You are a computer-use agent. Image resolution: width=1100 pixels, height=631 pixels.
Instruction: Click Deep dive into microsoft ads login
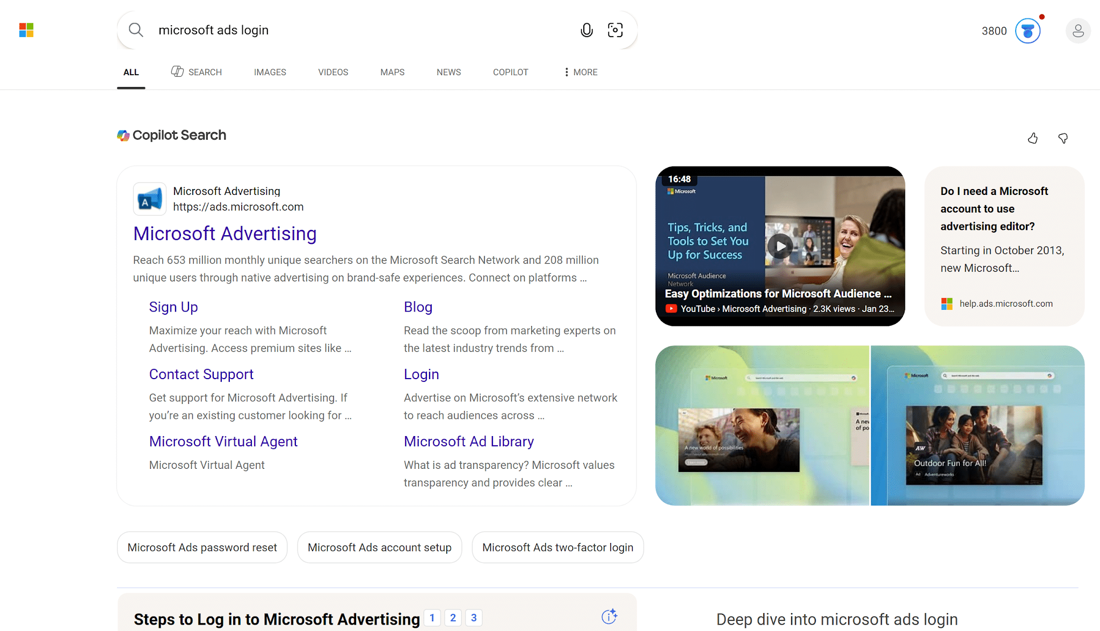point(837,619)
